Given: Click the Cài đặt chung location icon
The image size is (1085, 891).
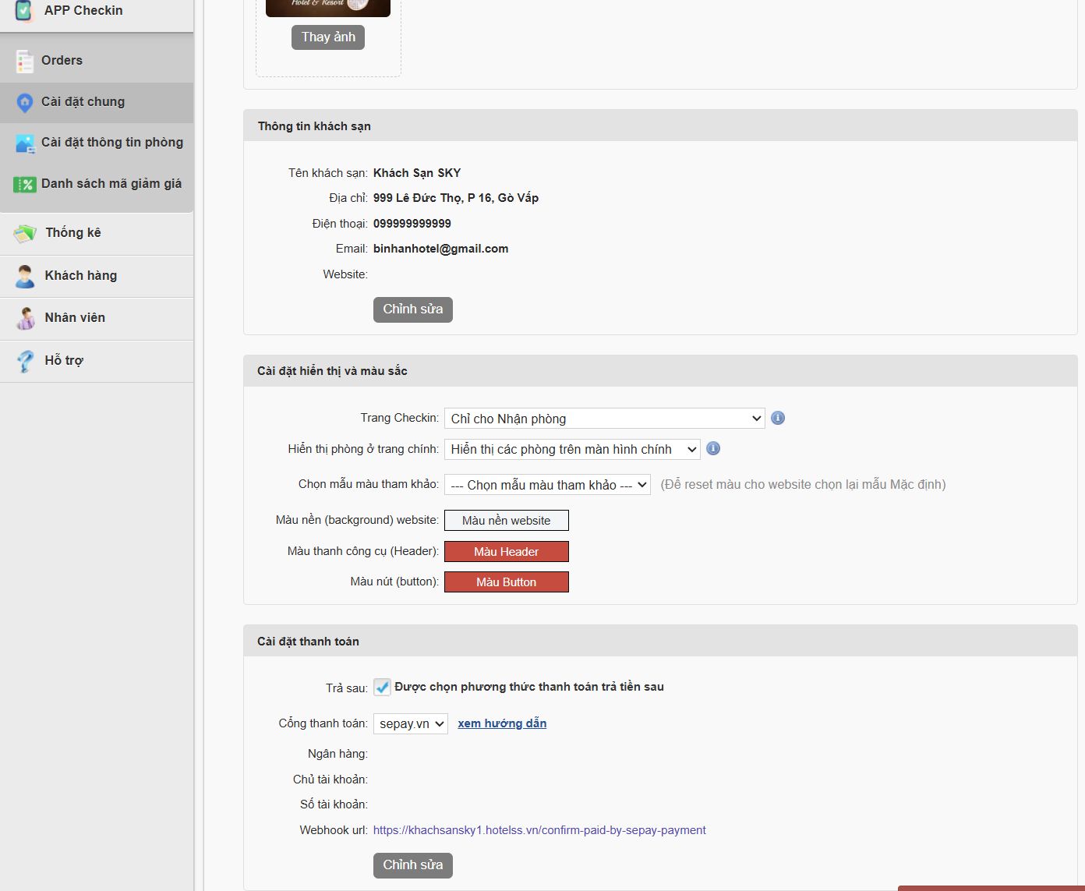Looking at the screenshot, I should 25,102.
